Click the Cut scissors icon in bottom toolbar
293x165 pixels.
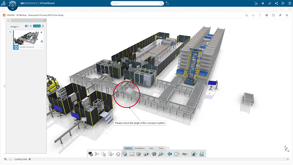[x=97, y=154]
